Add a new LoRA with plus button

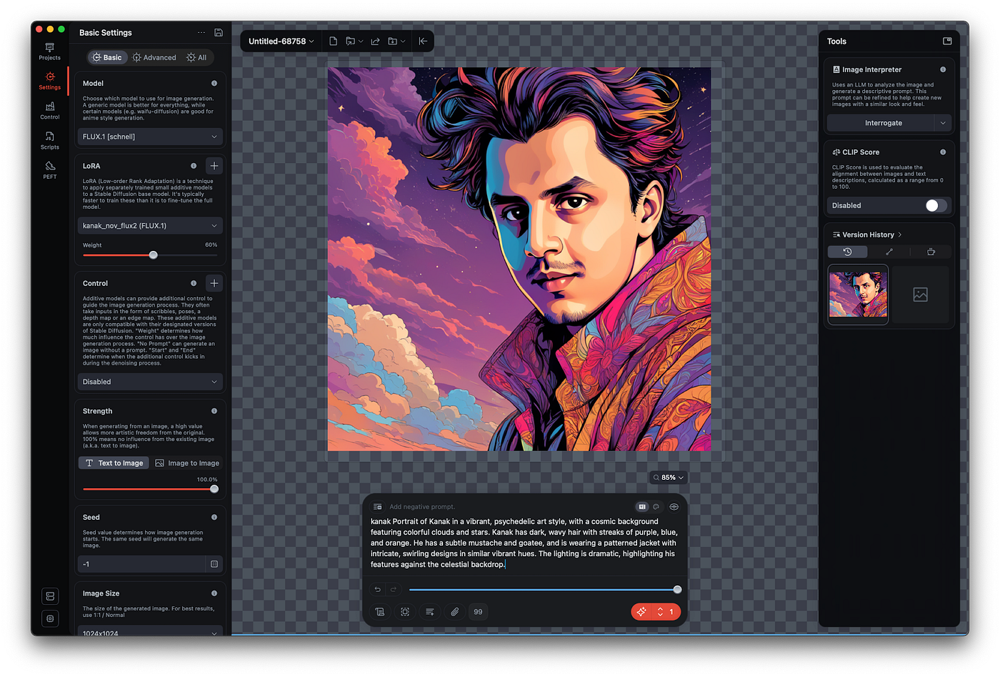click(214, 166)
